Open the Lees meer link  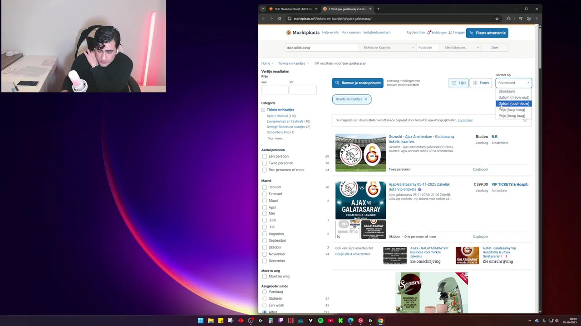[x=465, y=120]
